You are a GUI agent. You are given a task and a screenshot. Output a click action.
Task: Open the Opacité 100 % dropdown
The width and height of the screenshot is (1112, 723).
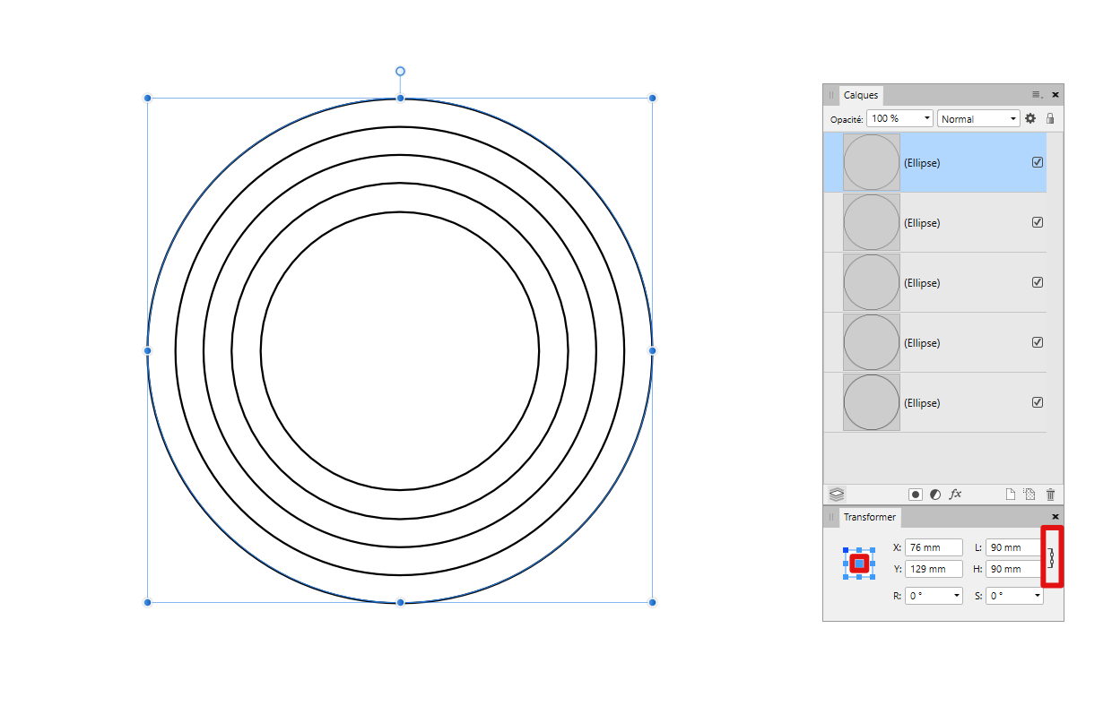coord(899,118)
